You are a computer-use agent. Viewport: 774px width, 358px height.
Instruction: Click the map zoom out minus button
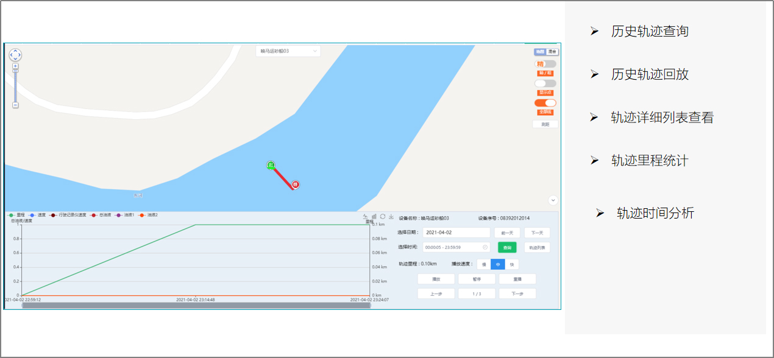15,105
